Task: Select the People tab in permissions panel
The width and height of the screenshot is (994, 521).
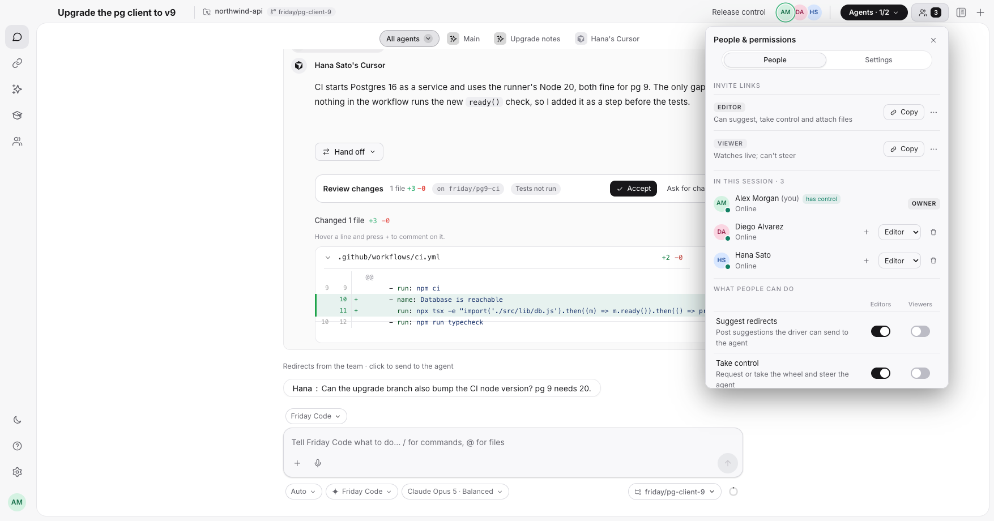Action: [x=775, y=59]
